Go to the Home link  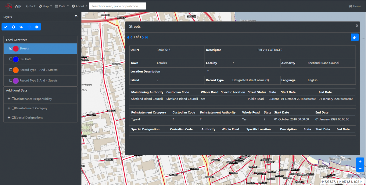(x=355, y=6)
